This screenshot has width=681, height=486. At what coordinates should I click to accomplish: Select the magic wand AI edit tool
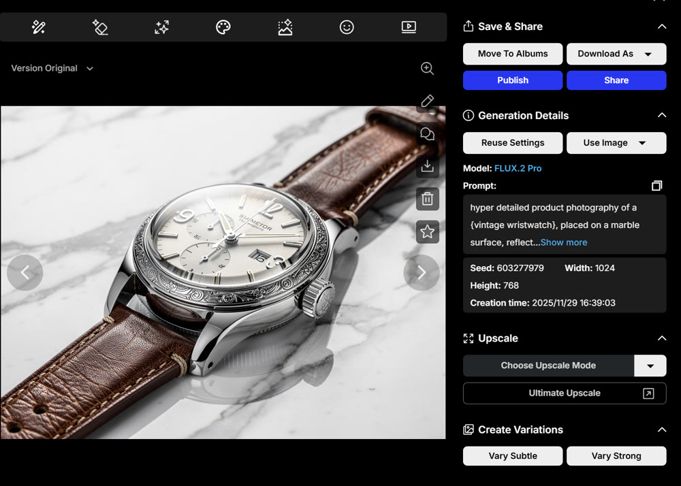tap(38, 27)
